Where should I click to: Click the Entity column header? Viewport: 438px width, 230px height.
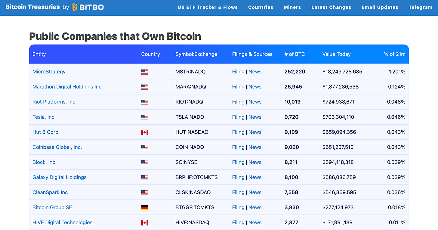click(39, 54)
